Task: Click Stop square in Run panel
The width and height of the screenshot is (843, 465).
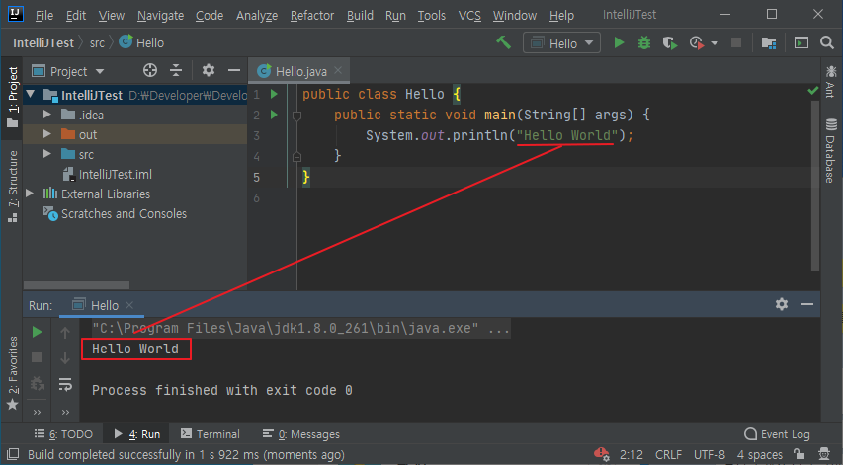Action: coord(37,357)
